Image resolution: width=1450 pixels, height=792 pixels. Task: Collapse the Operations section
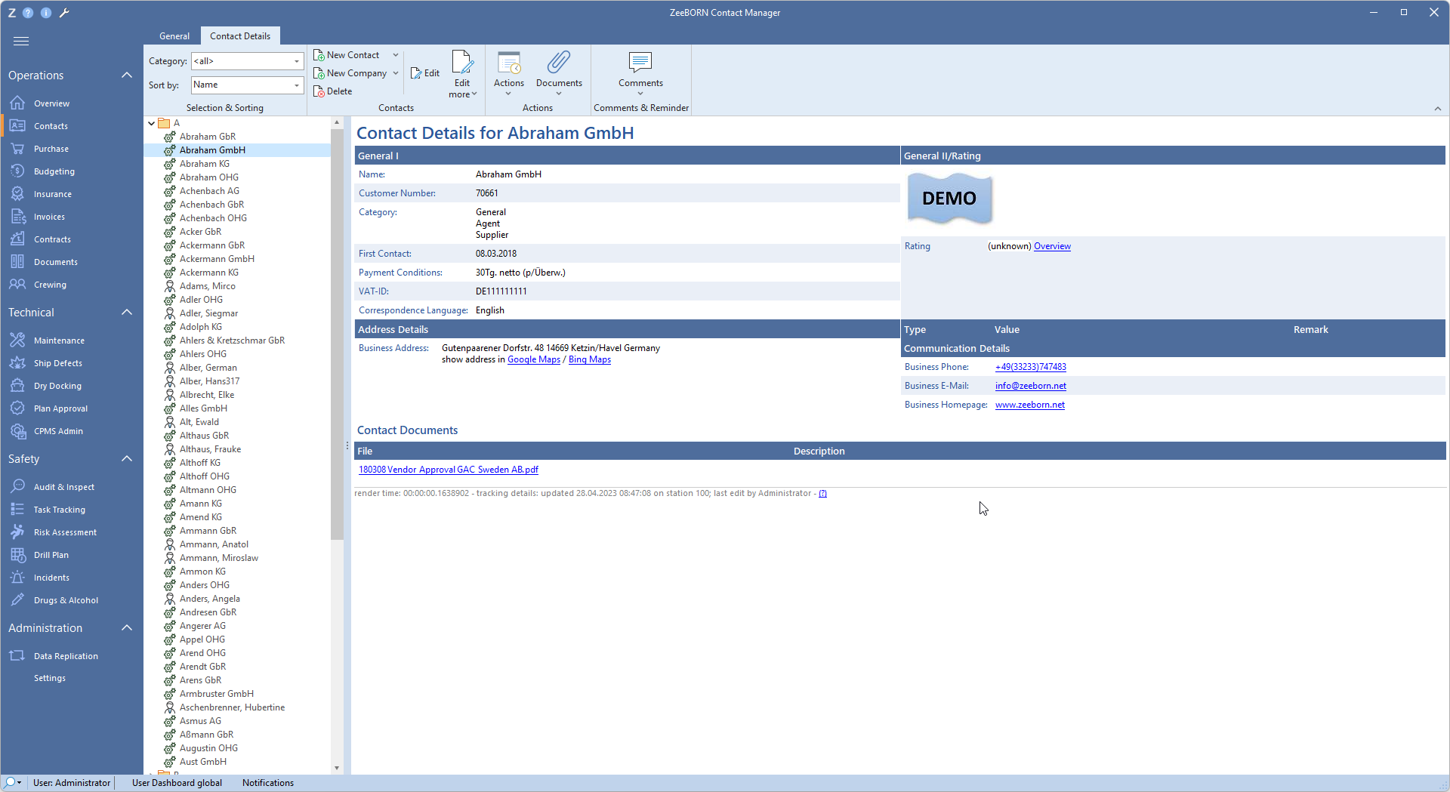127,76
